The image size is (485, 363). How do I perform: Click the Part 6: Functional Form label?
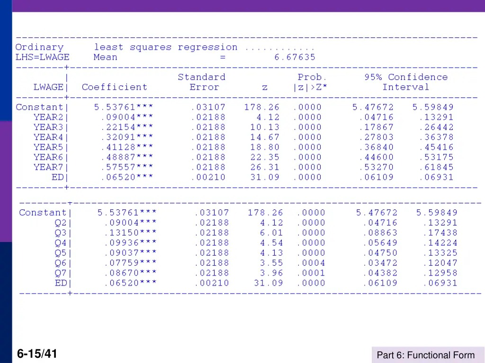[x=425, y=355]
